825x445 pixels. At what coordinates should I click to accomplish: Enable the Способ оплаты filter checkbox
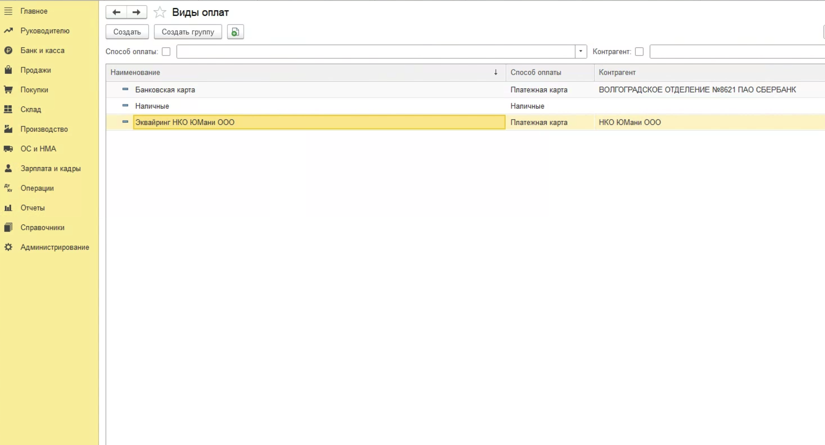pos(166,52)
